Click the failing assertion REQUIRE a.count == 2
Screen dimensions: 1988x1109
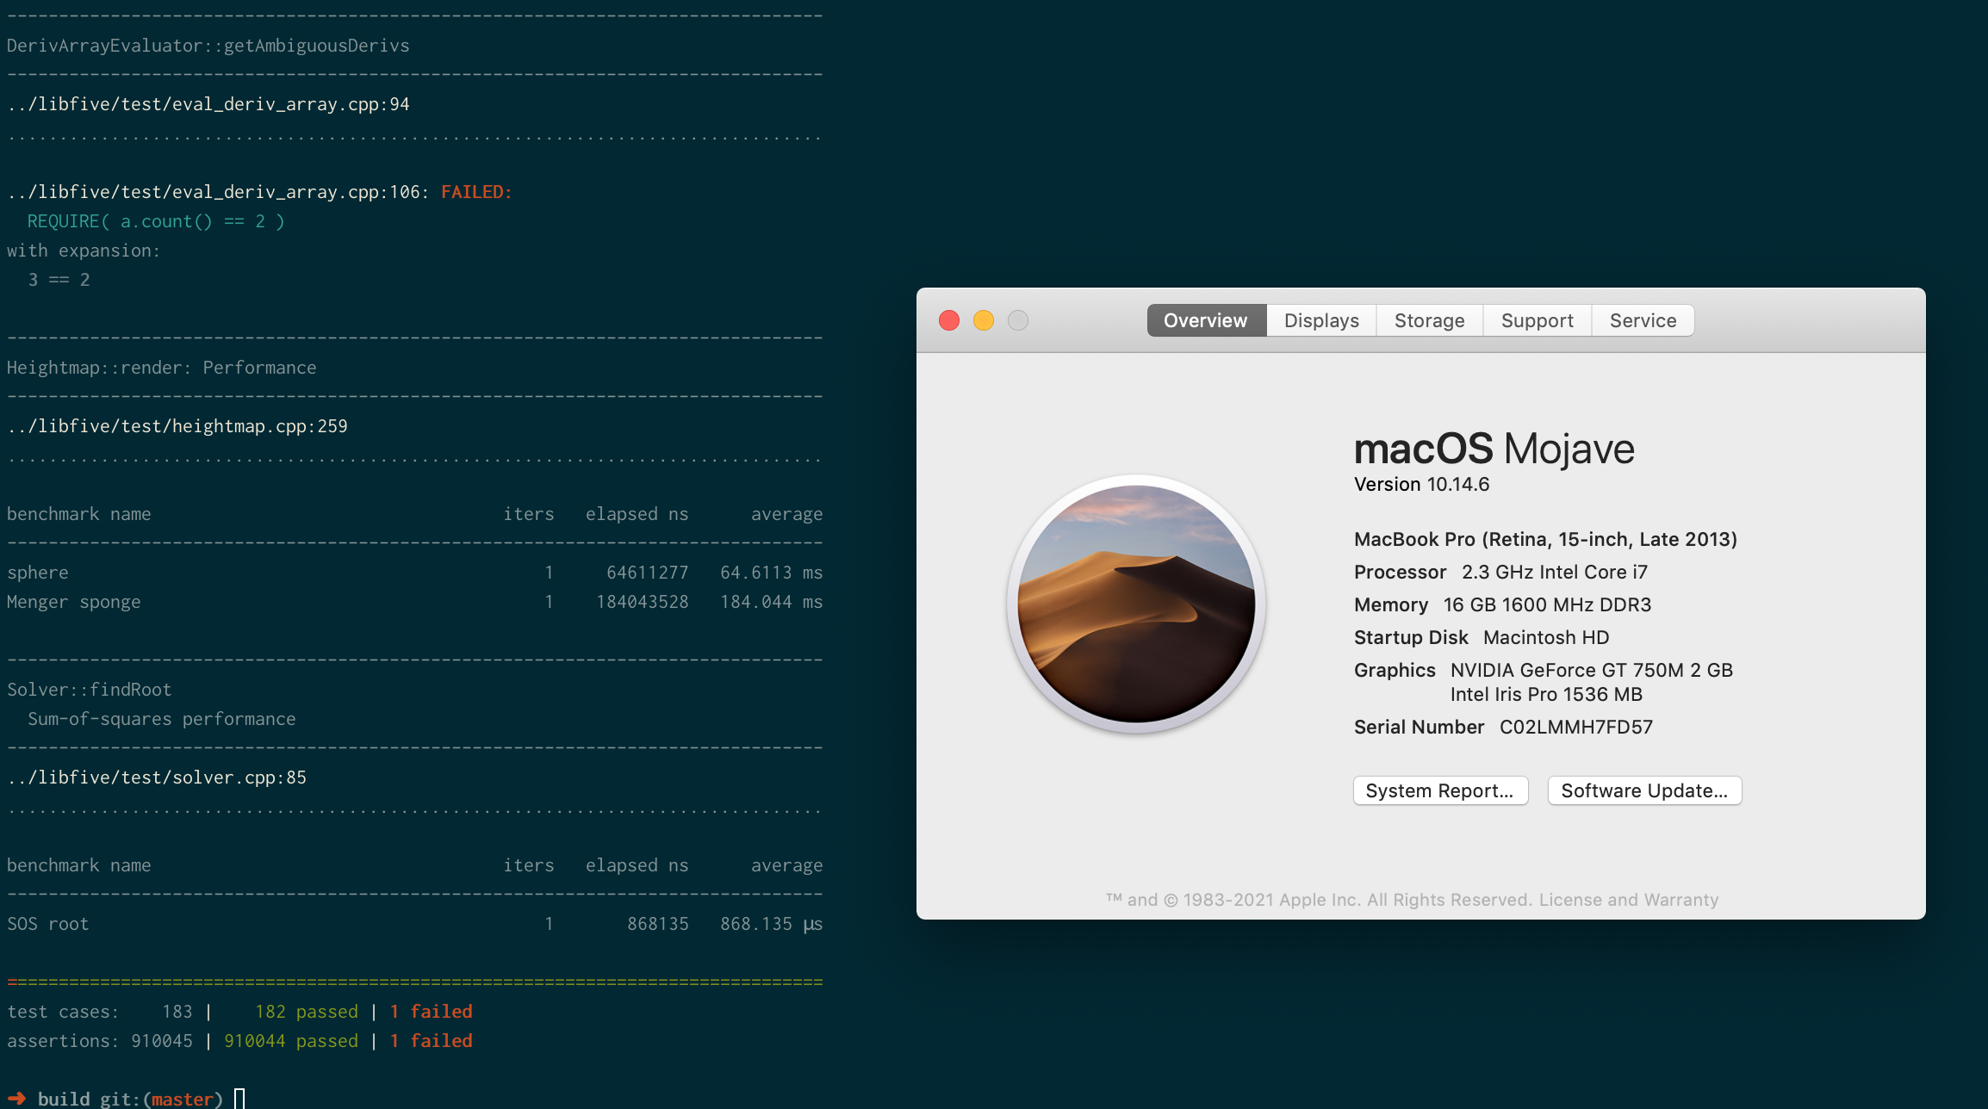(x=155, y=220)
